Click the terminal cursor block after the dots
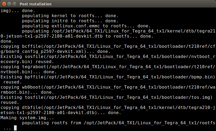 [15, 128]
